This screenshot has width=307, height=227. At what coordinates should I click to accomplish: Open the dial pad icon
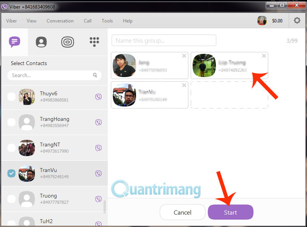(x=94, y=42)
